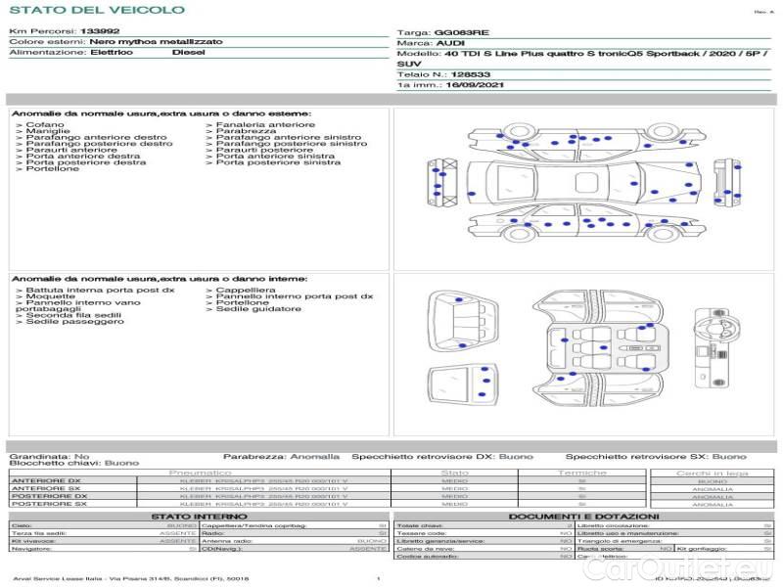Select the 'Kit vivavoce:' row label
The width and height of the screenshot is (783, 587).
33,541
